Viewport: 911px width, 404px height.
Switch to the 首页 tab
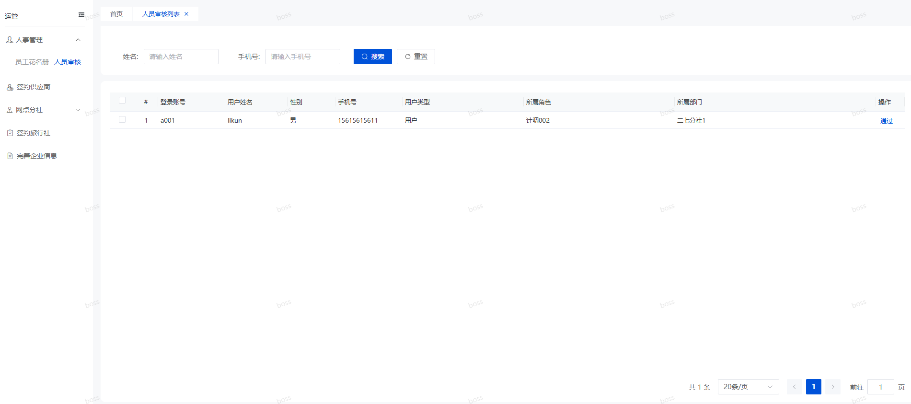(x=116, y=14)
